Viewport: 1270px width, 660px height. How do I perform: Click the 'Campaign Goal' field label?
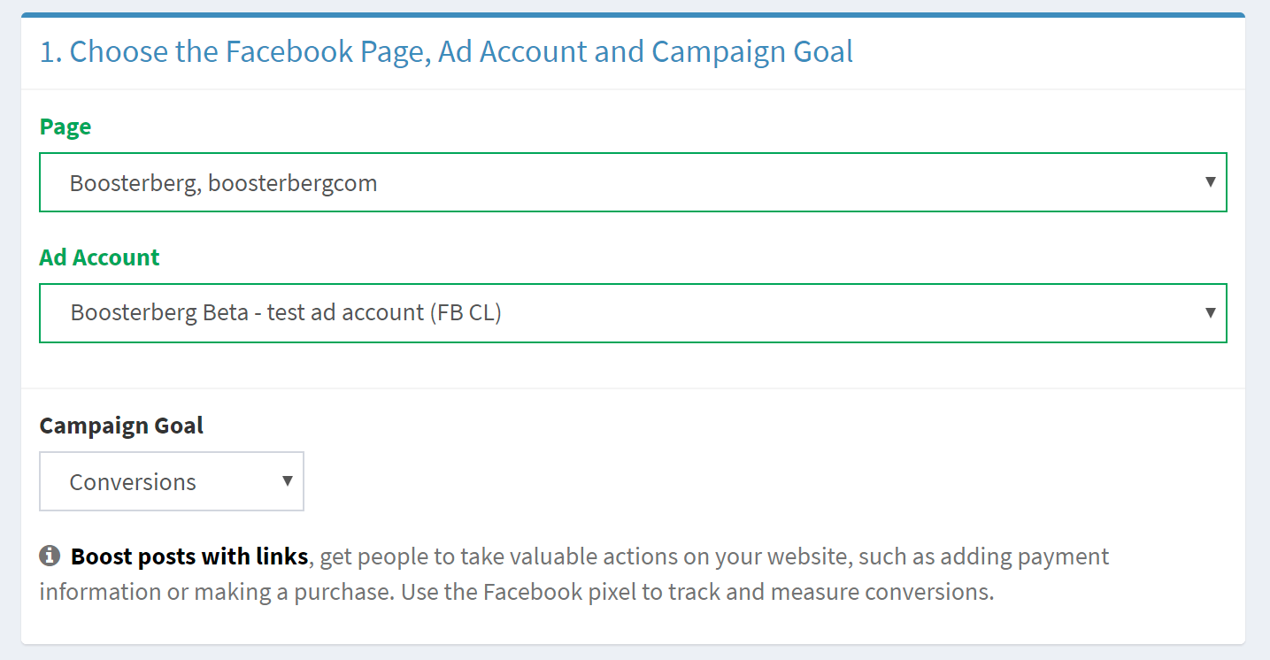coord(121,426)
